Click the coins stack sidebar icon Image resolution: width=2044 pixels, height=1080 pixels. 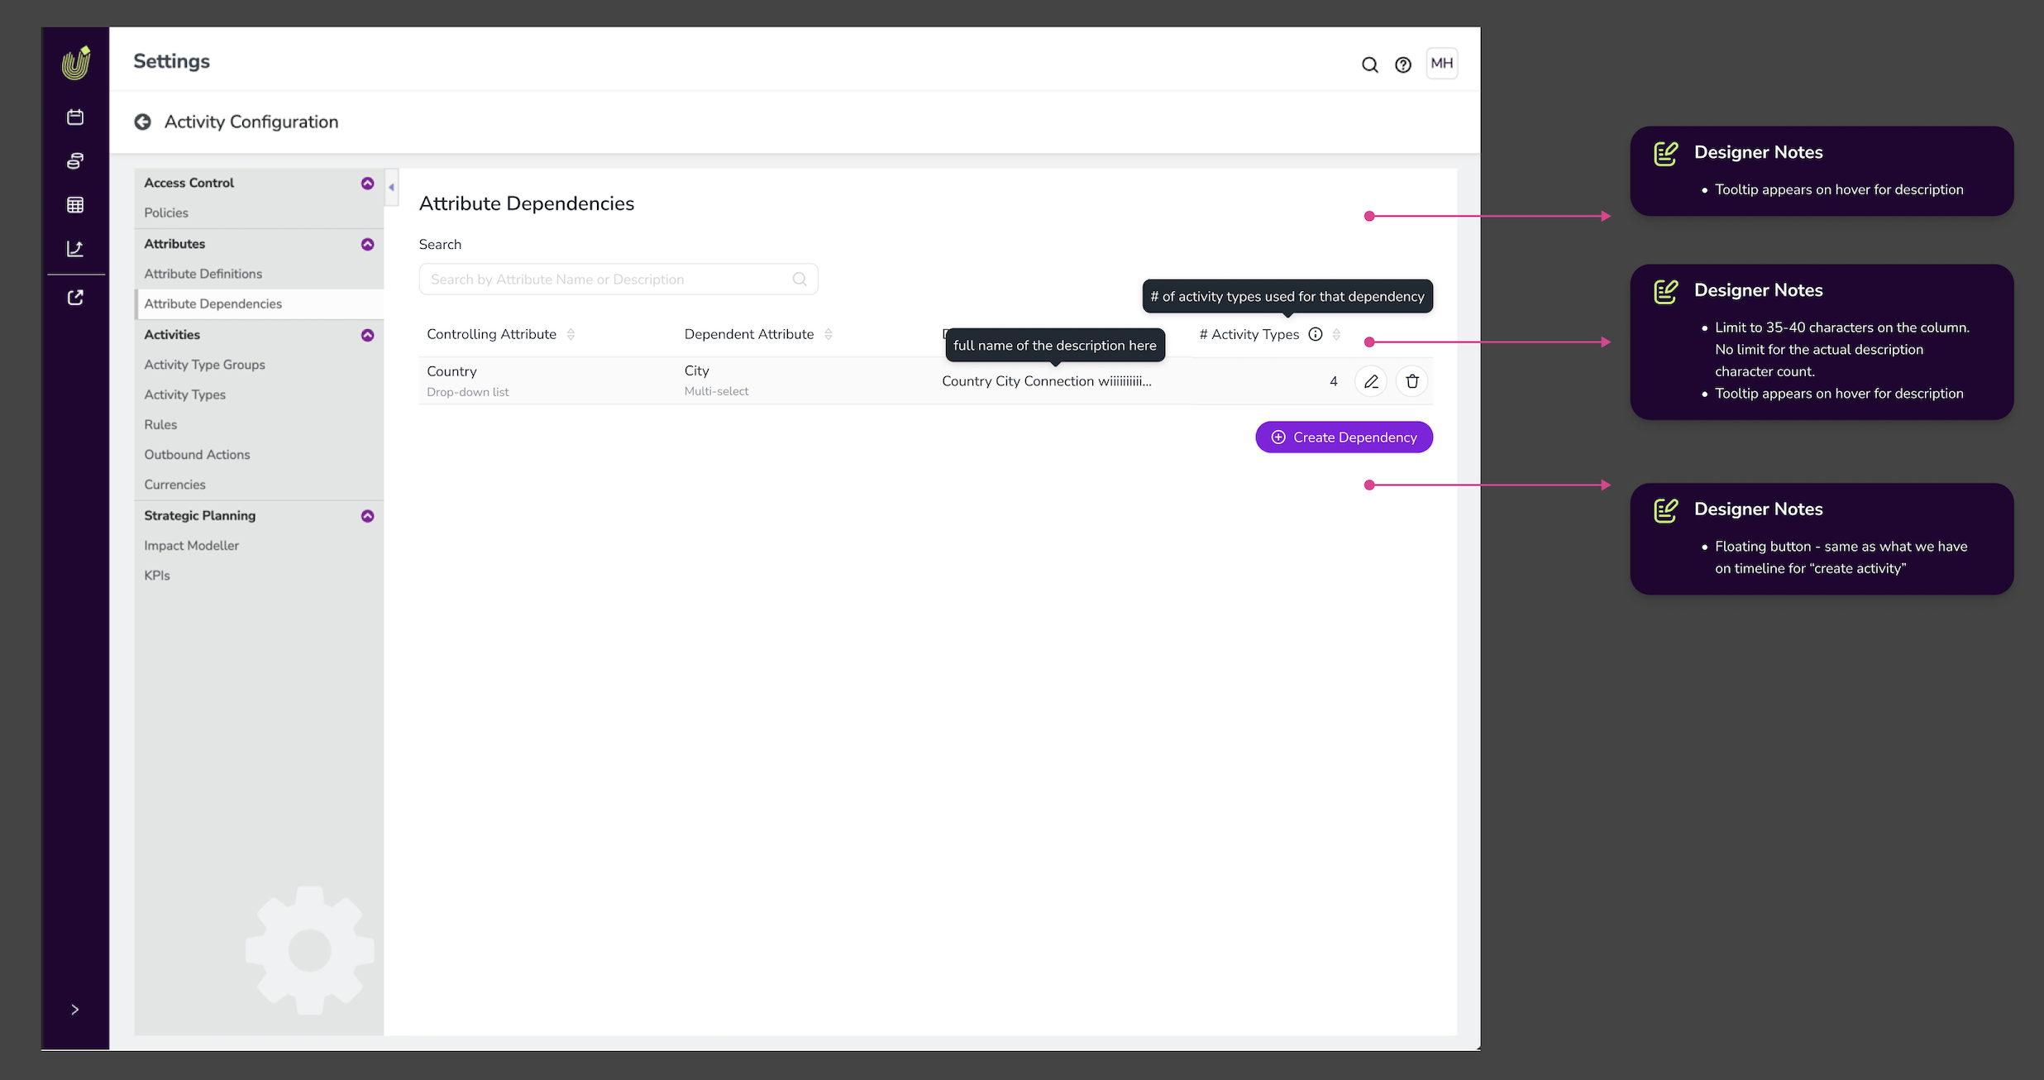[75, 161]
